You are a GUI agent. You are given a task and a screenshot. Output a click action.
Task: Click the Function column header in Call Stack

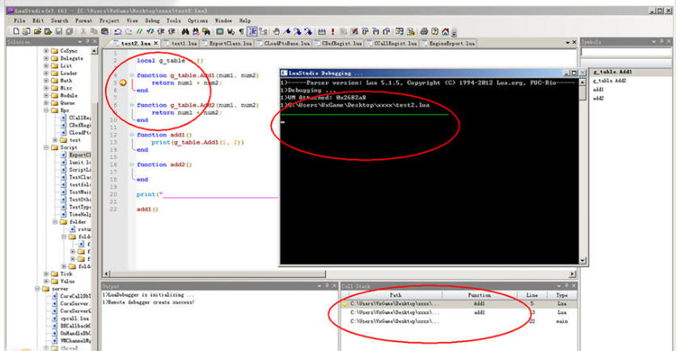pos(479,295)
